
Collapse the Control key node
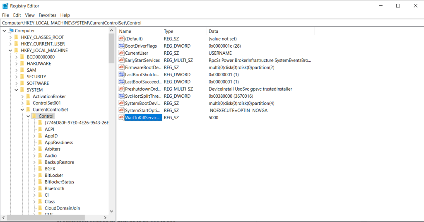click(x=28, y=116)
